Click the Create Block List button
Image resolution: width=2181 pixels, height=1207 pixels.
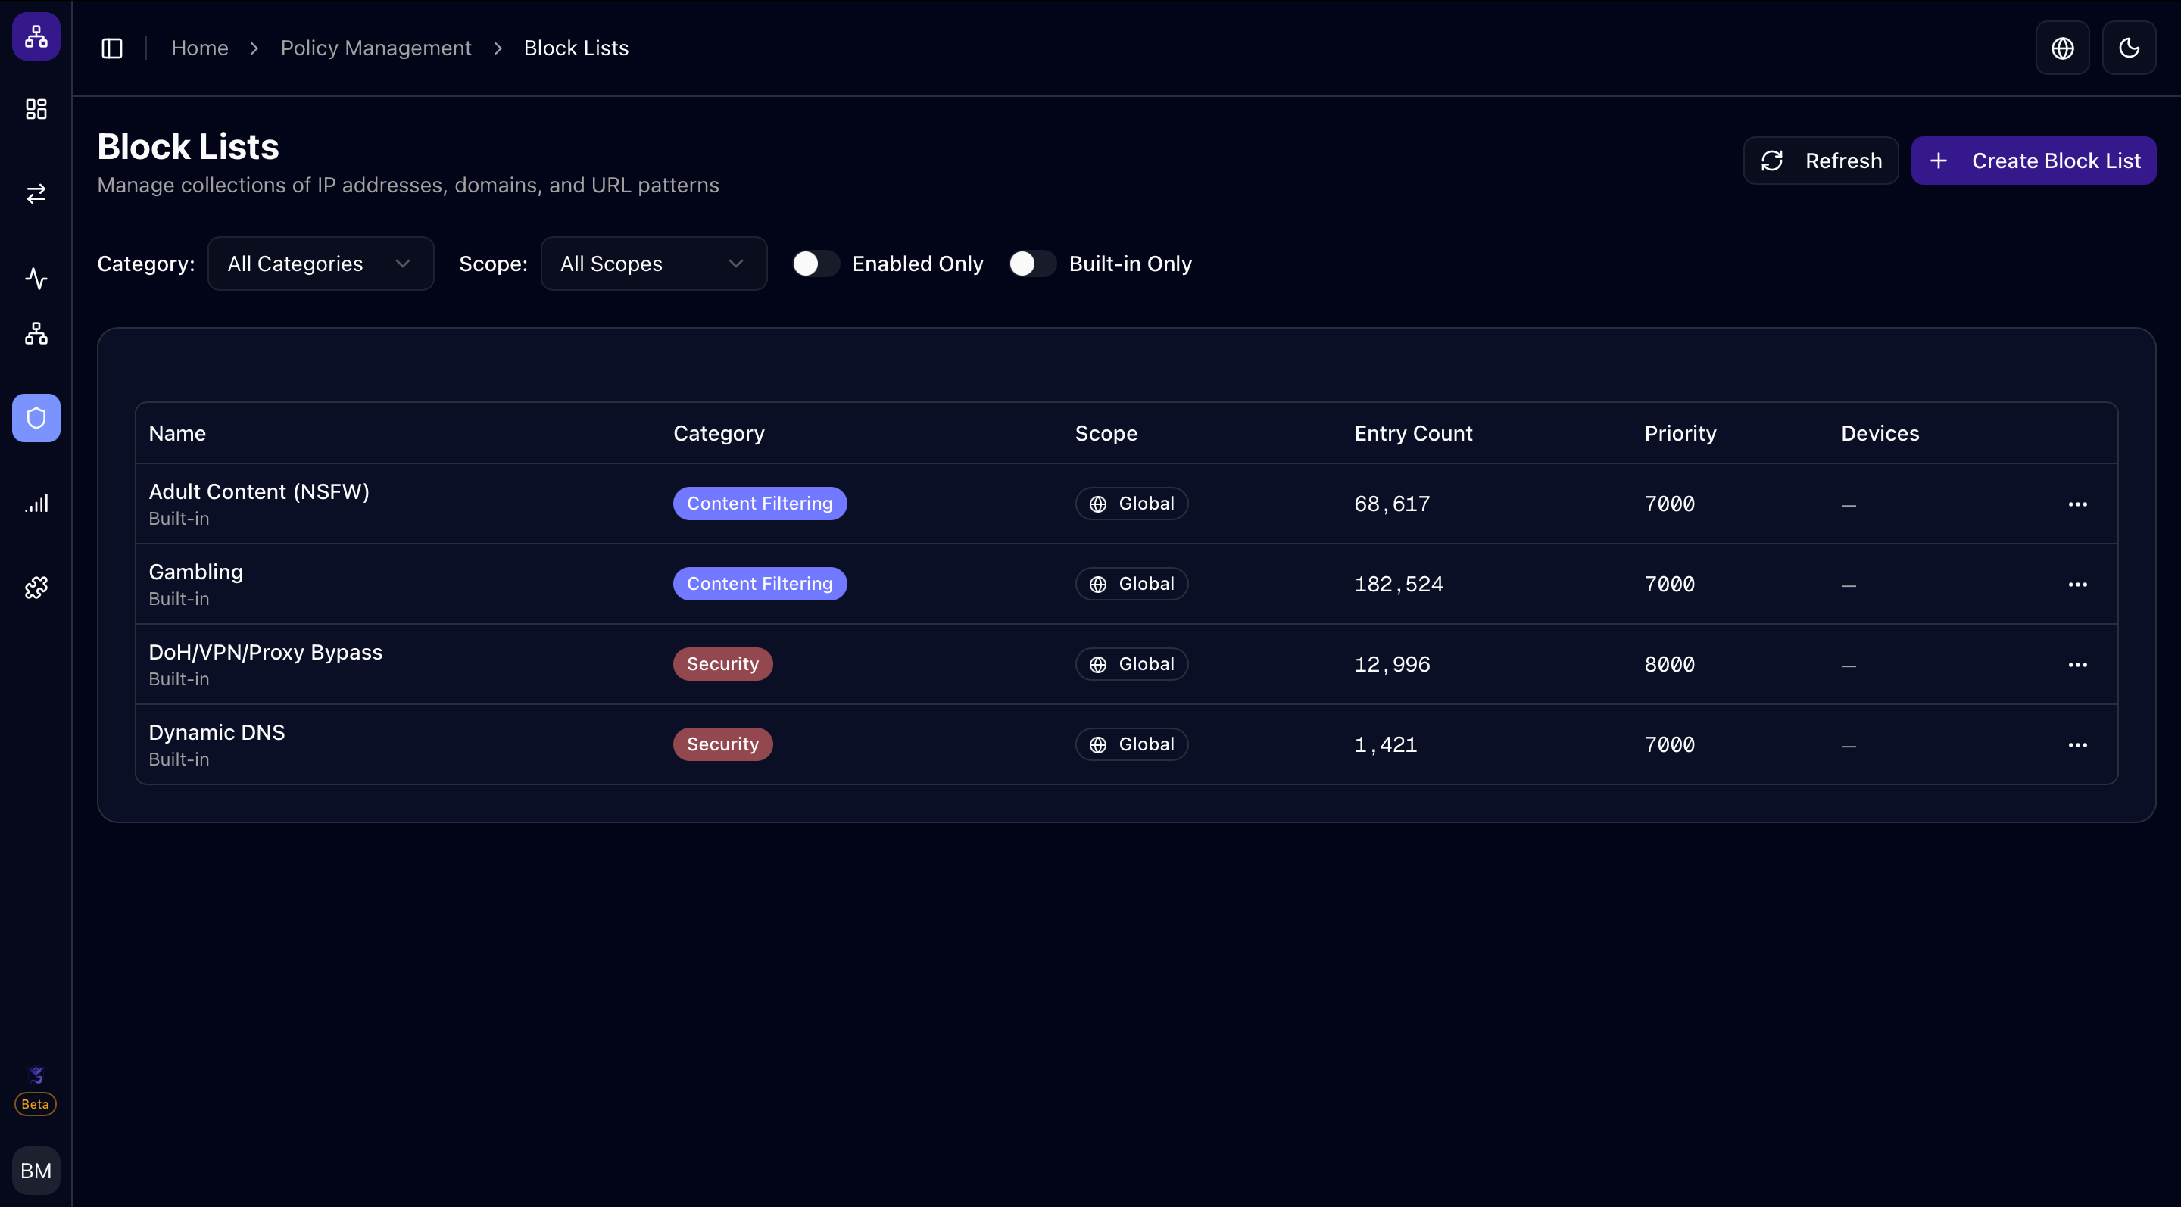tap(2033, 160)
